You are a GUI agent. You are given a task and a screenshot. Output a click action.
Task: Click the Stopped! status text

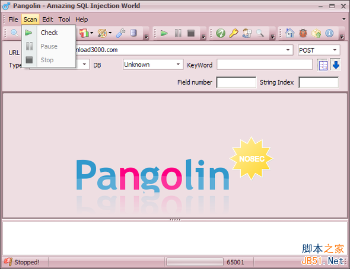pos(27,262)
